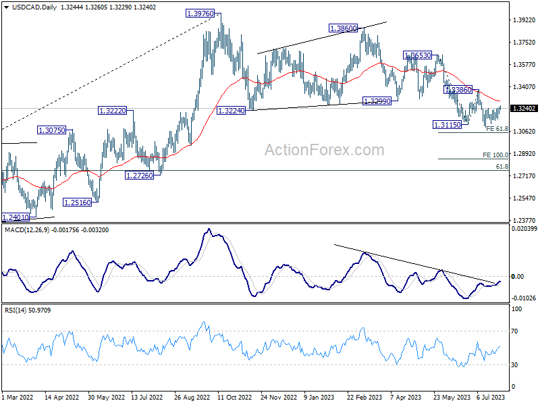Click the 26 Aug 2022 date label
Viewport: 540px width, 405px height.
[192, 397]
